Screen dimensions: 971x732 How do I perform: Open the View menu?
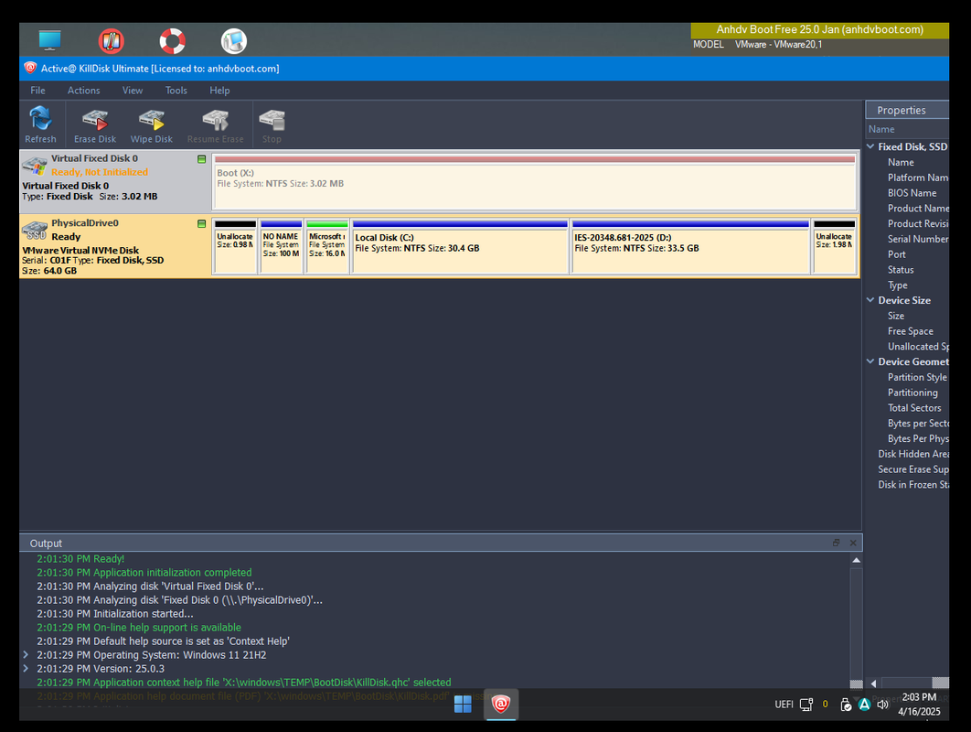[132, 90]
